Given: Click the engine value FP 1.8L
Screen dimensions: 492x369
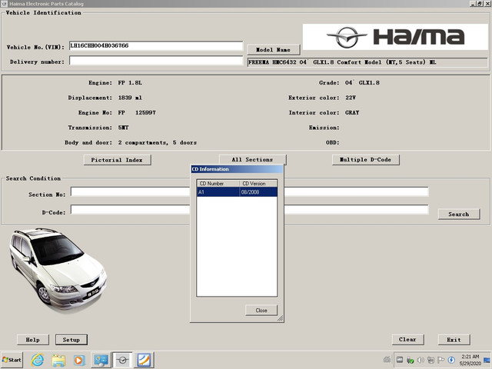Looking at the screenshot, I should tap(130, 83).
